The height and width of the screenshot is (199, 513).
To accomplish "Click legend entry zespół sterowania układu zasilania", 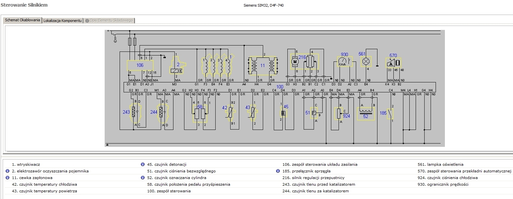I will coord(320,164).
